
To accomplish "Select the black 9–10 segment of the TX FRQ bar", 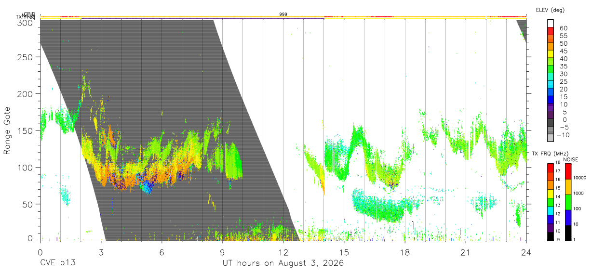I will [550, 236].
